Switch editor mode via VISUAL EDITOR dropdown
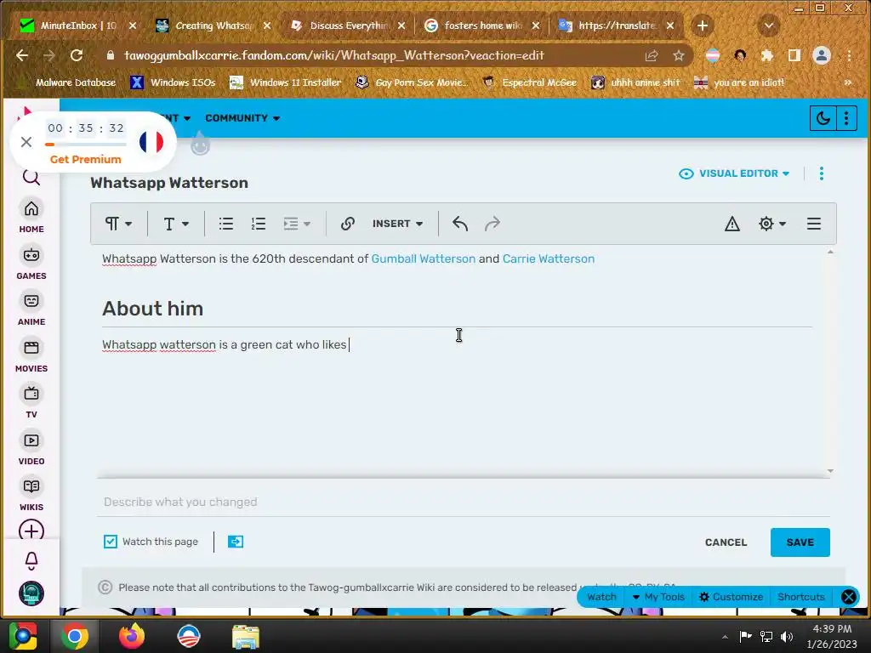 (734, 173)
